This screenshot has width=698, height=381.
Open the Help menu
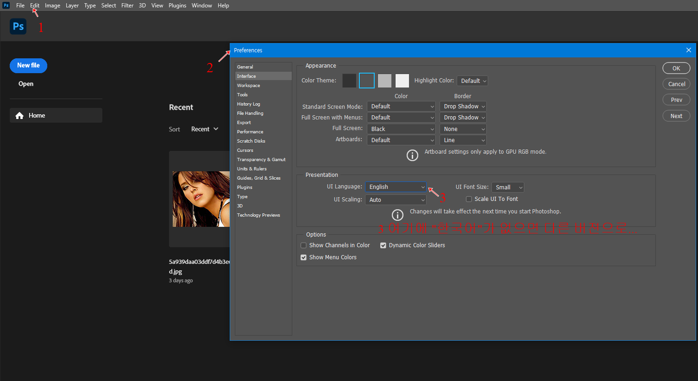223,6
